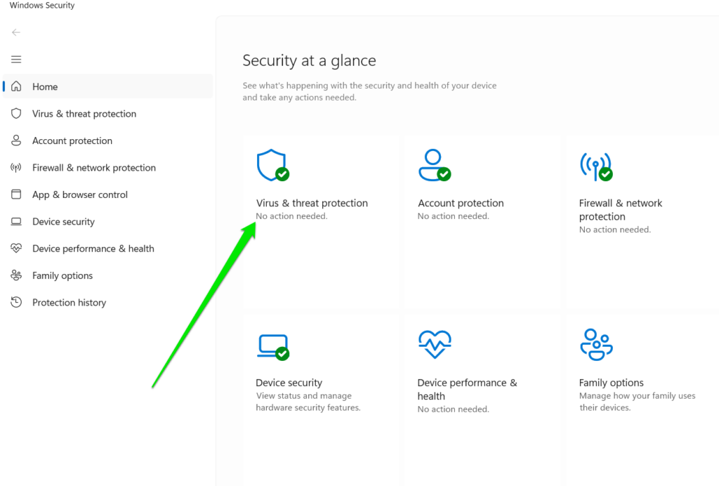This screenshot has height=486, width=719.
Task: Click the Firewall & network protection signal icon
Action: pyautogui.click(x=596, y=164)
